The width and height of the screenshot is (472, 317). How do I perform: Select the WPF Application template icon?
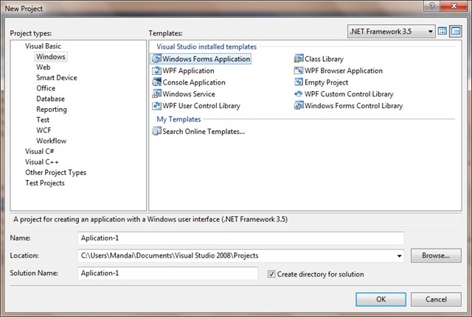pos(156,71)
